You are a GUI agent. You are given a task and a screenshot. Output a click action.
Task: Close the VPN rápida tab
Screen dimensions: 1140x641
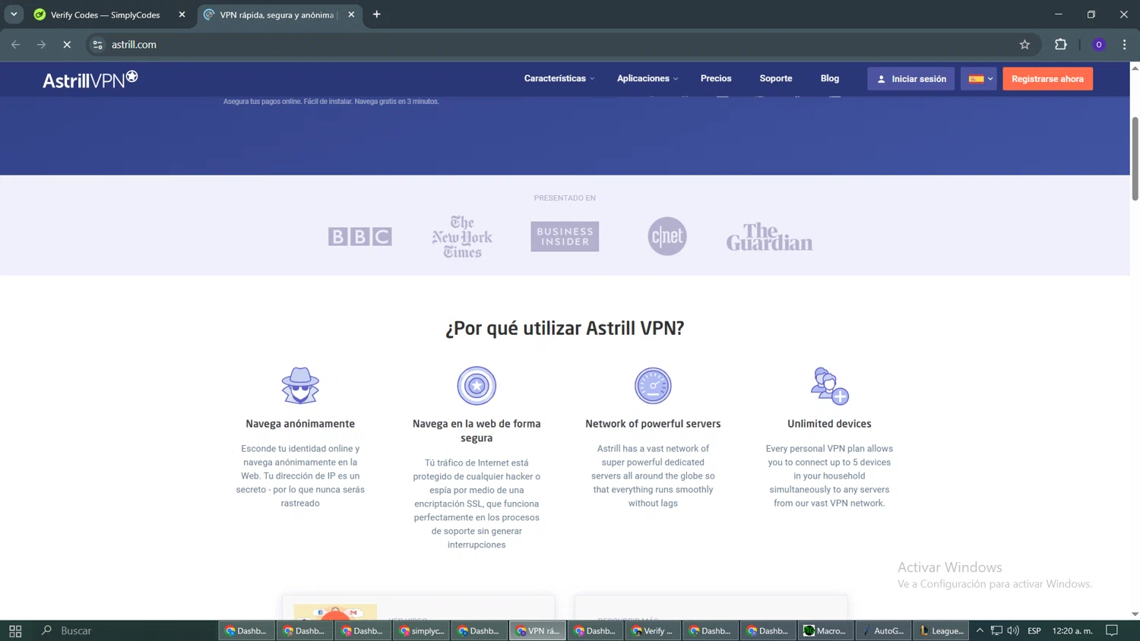point(351,14)
